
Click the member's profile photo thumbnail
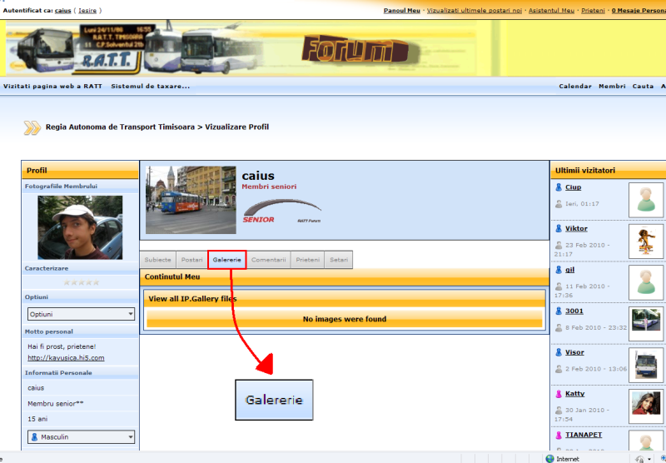[x=80, y=227]
